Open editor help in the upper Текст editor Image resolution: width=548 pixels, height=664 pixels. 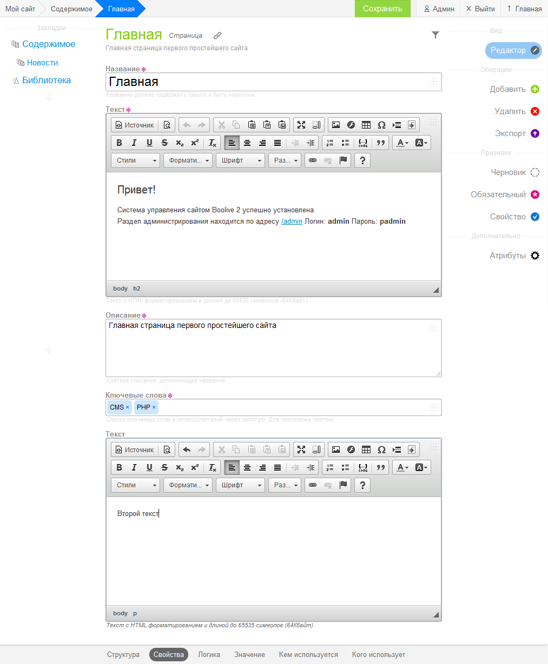pos(362,160)
